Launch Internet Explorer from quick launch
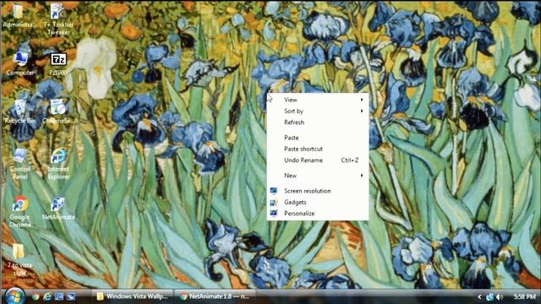541x304 pixels. (47, 296)
